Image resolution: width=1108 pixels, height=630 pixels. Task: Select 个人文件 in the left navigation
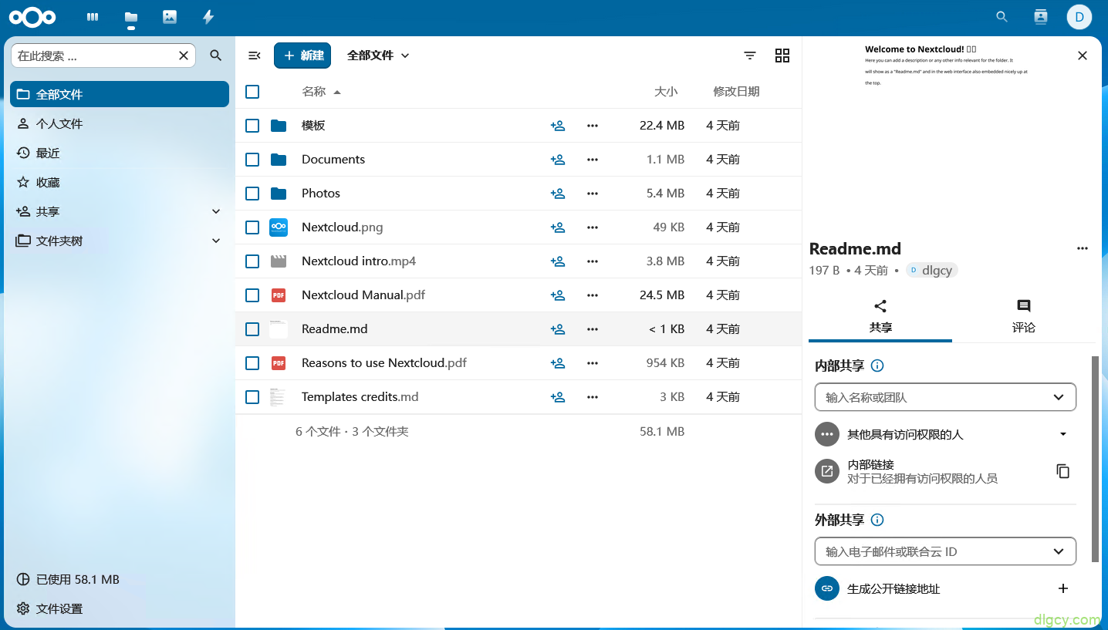(120, 123)
